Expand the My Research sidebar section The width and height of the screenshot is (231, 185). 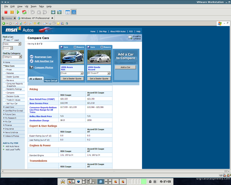click(x=4, y=118)
